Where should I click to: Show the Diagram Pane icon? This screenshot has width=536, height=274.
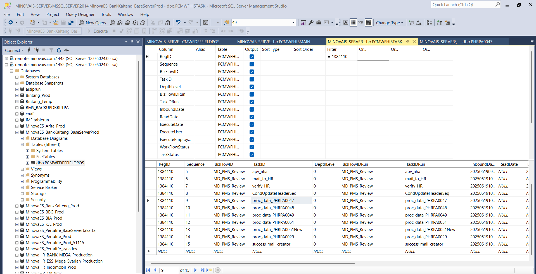click(346, 23)
